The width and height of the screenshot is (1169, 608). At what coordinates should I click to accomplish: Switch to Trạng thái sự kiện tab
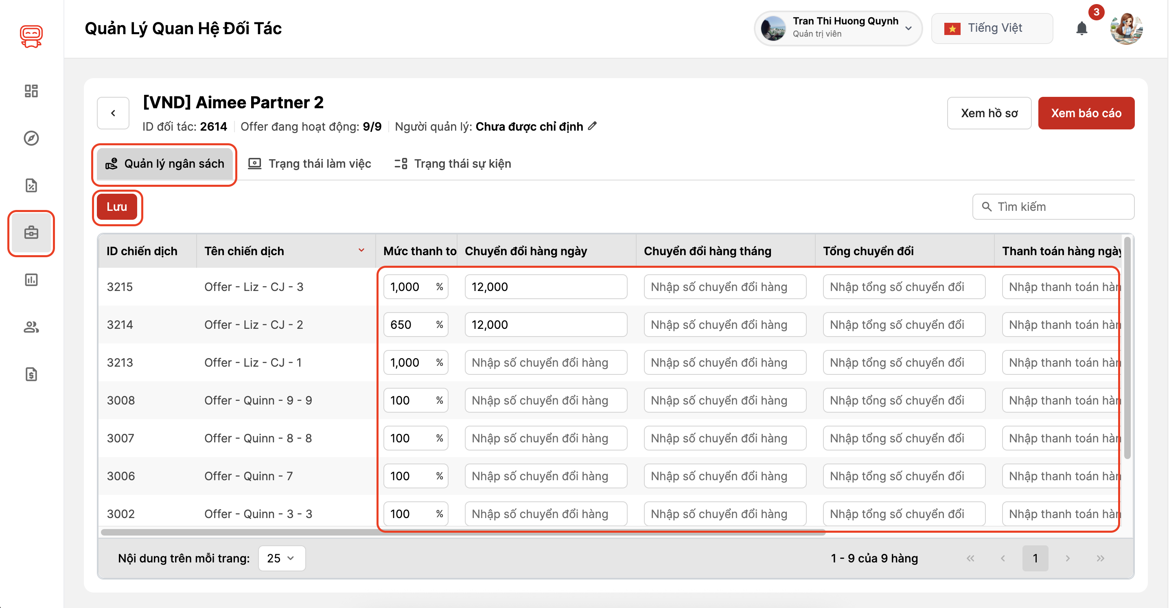pos(453,163)
